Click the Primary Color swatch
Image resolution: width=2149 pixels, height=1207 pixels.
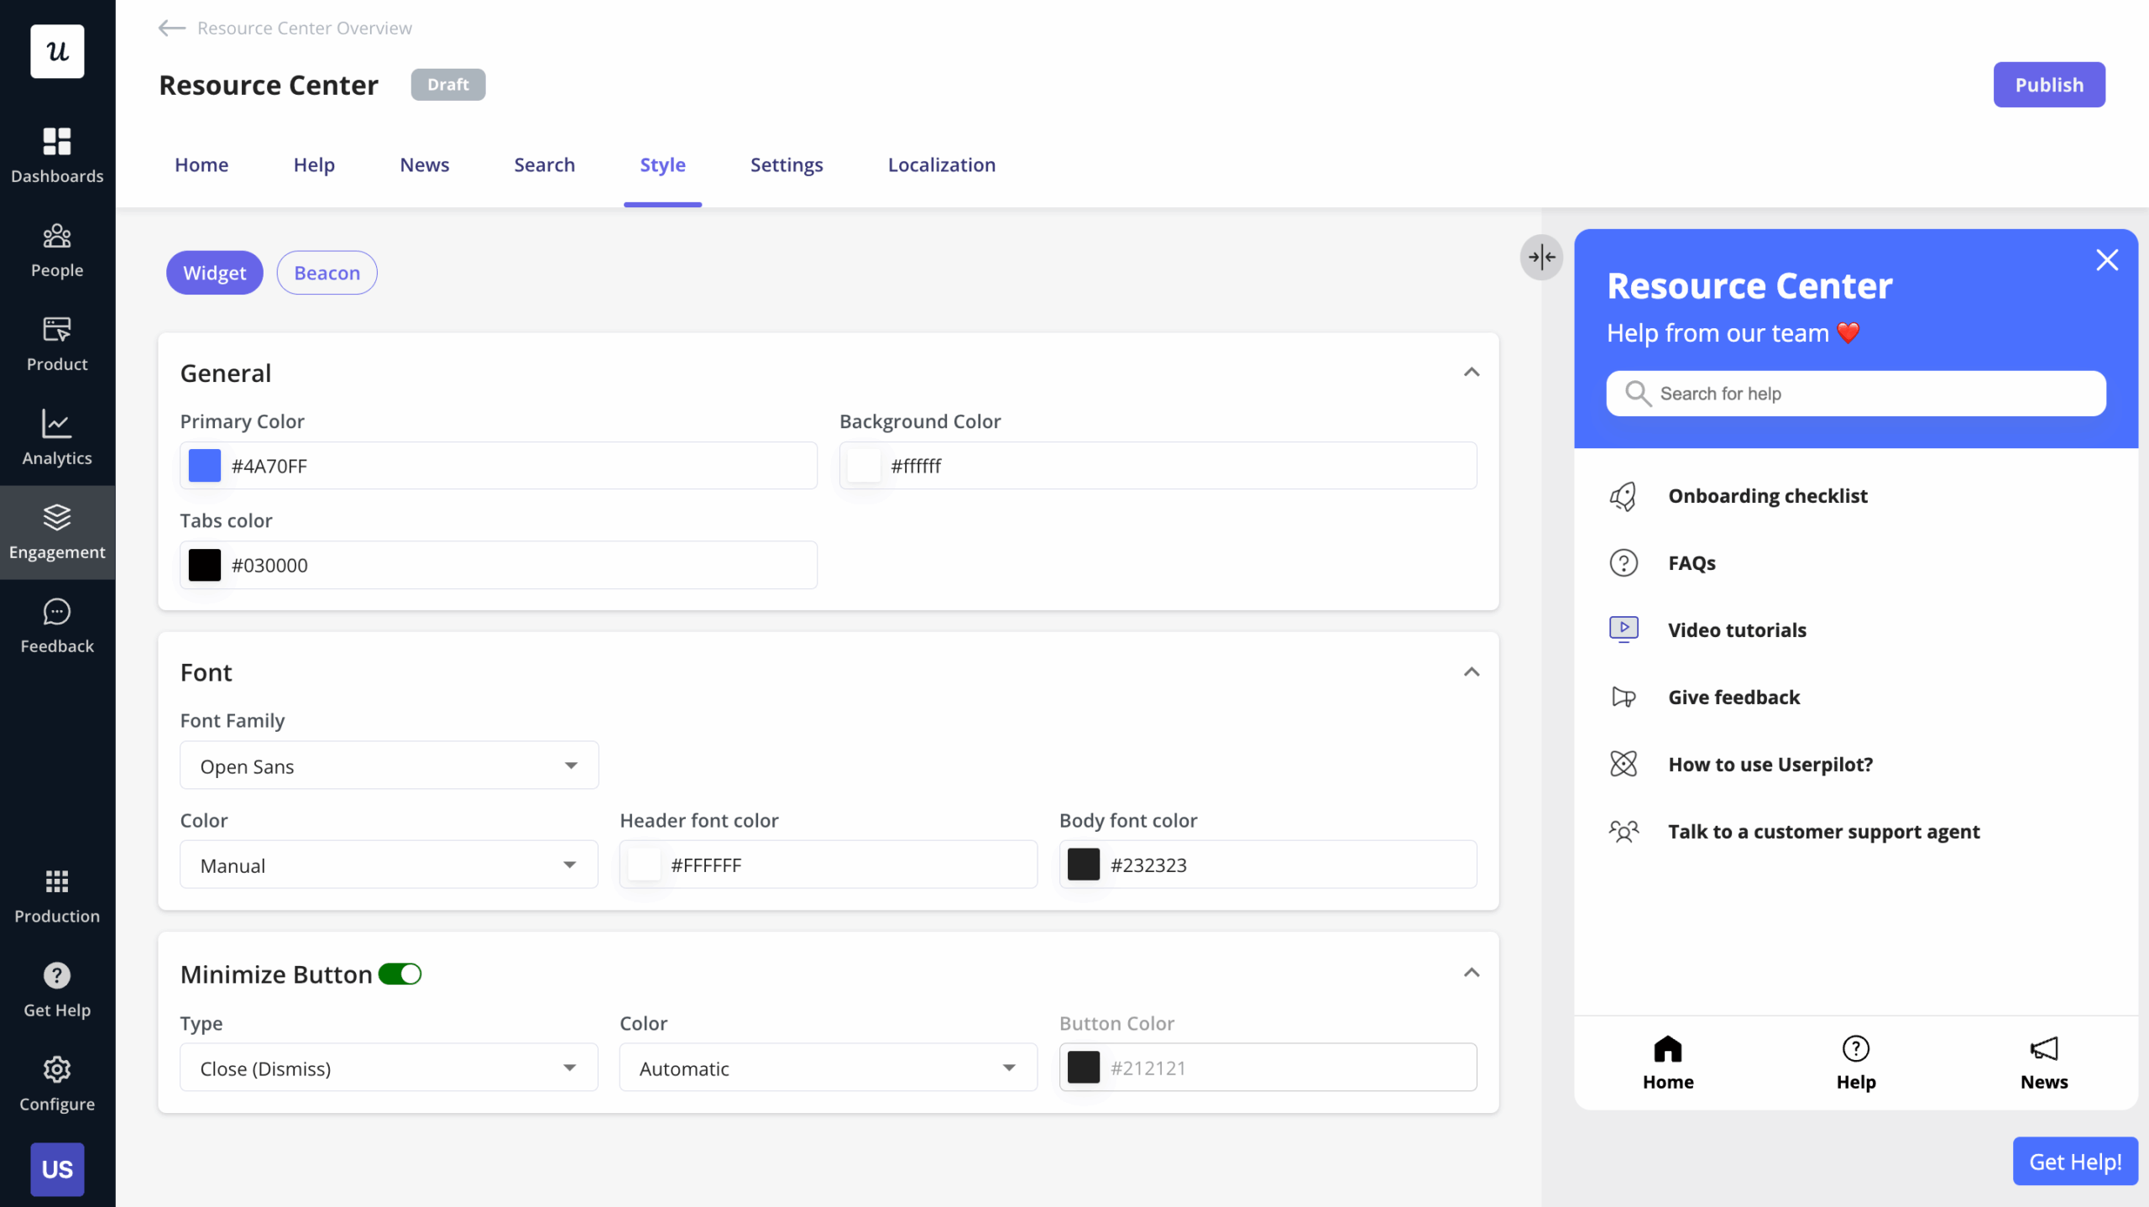click(x=203, y=465)
